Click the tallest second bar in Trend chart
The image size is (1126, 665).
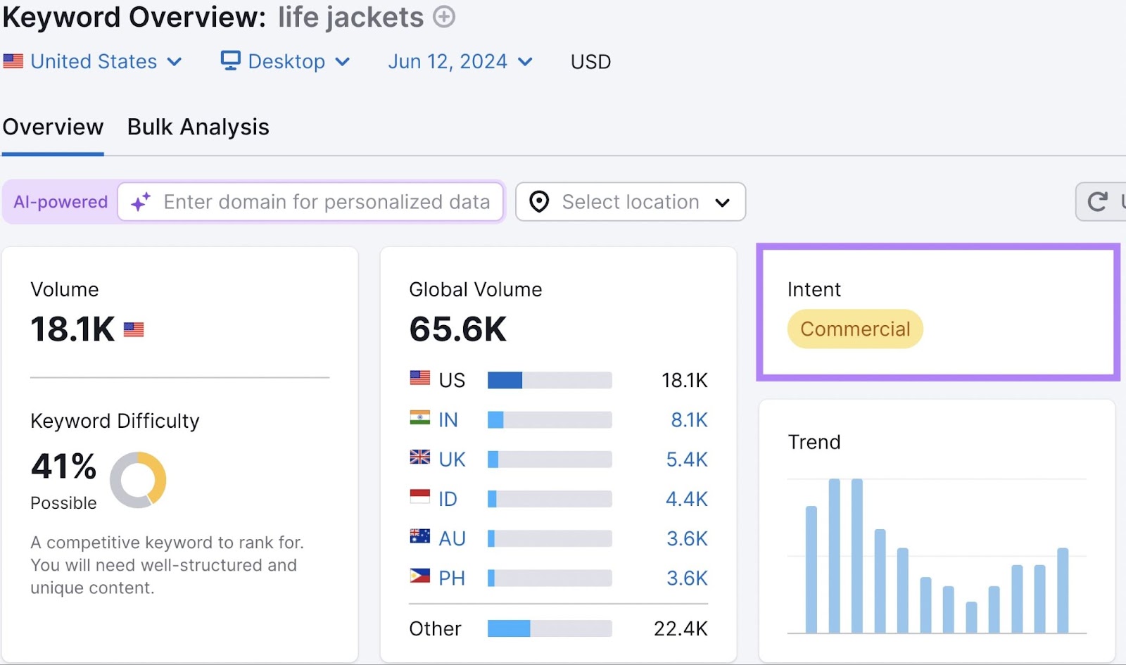click(x=835, y=556)
